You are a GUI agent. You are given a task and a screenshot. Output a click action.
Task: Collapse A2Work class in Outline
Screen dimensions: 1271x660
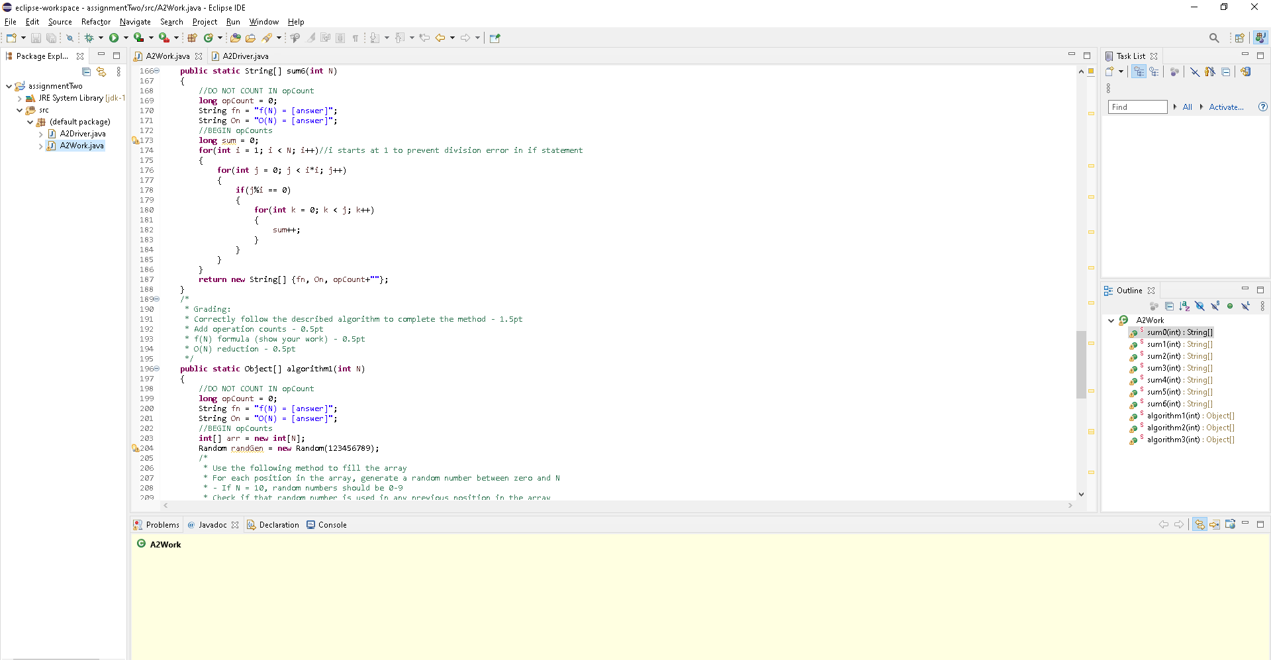point(1111,320)
